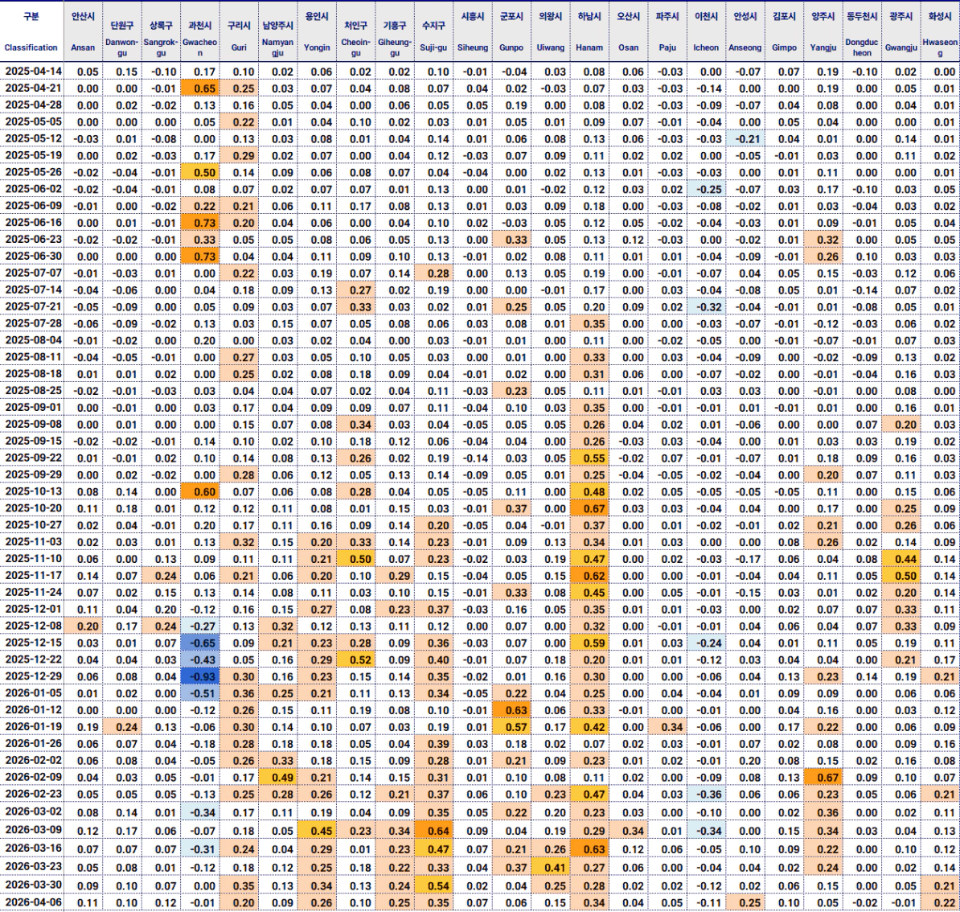Select the 2025-12-29 date row label
The height and width of the screenshot is (912, 960).
tap(33, 676)
